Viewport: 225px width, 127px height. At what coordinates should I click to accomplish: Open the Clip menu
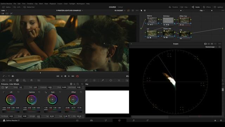pos(36,4)
